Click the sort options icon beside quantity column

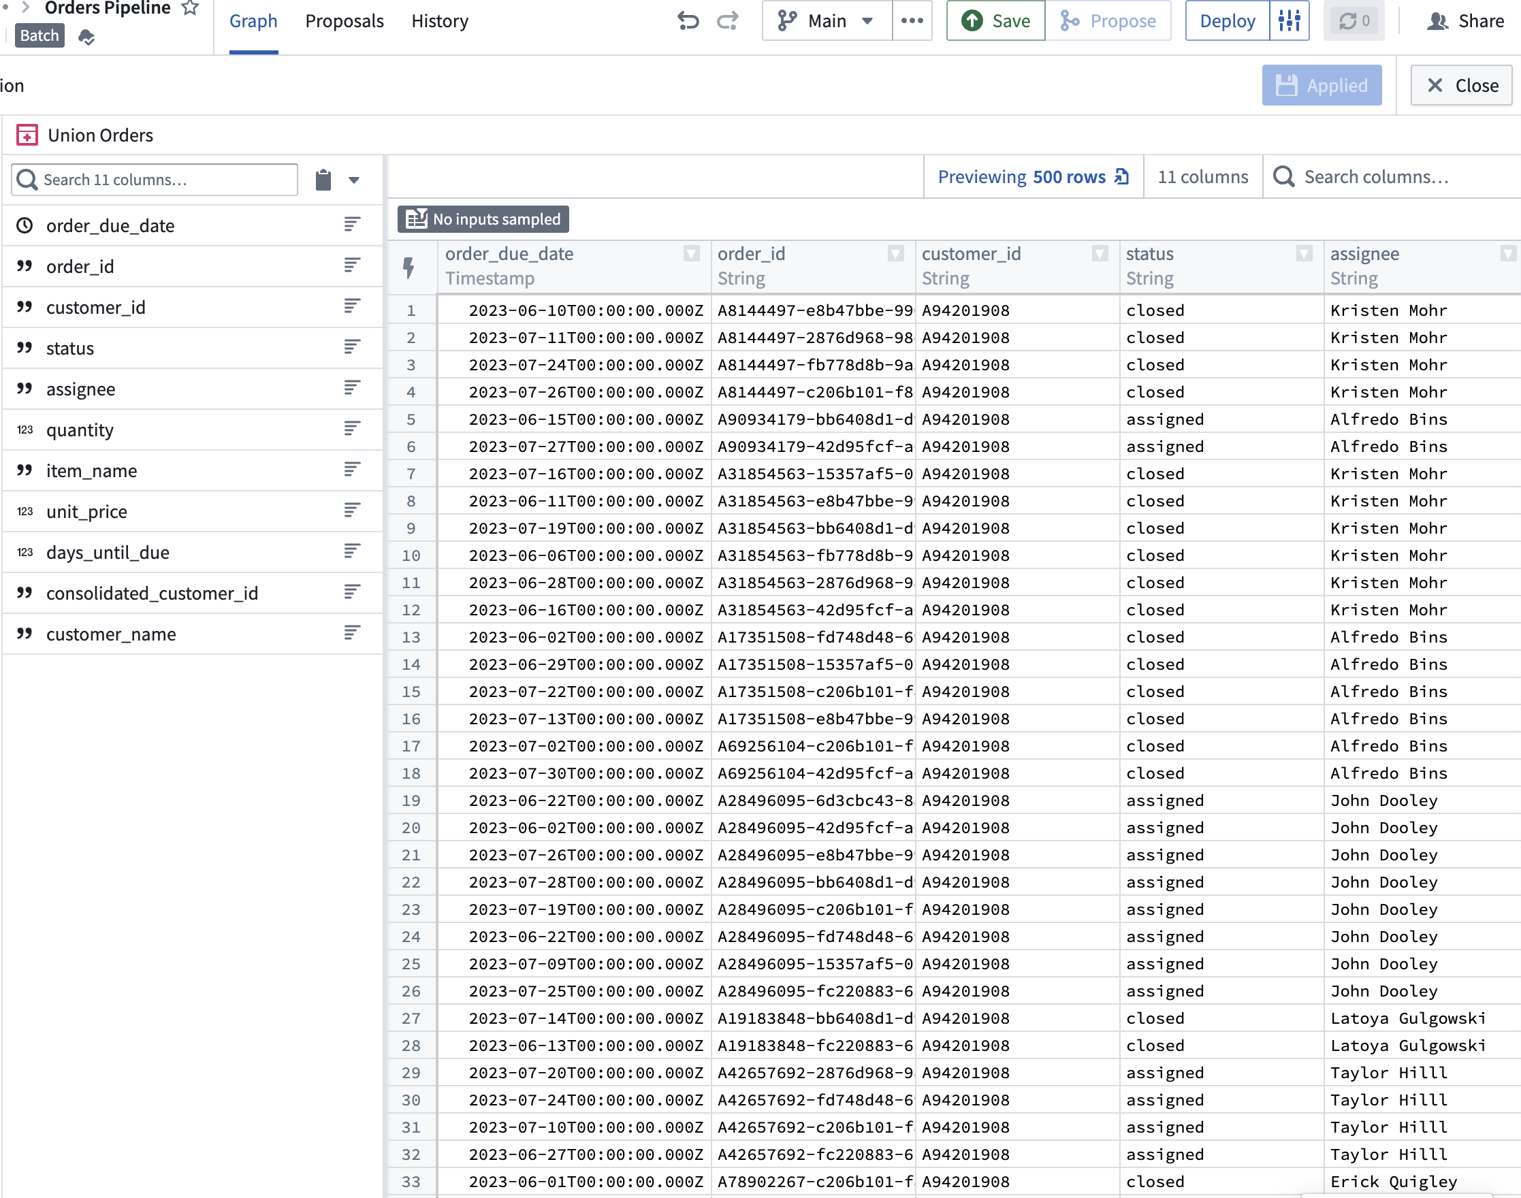click(x=351, y=429)
